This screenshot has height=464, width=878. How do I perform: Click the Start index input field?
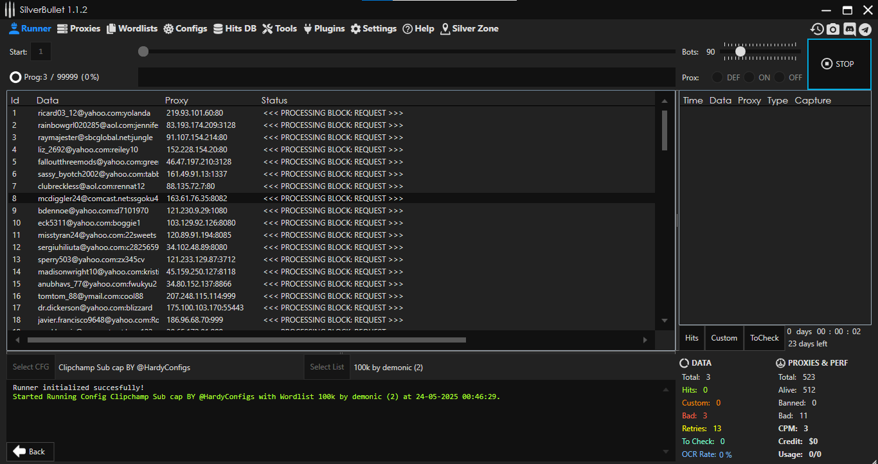[40, 51]
